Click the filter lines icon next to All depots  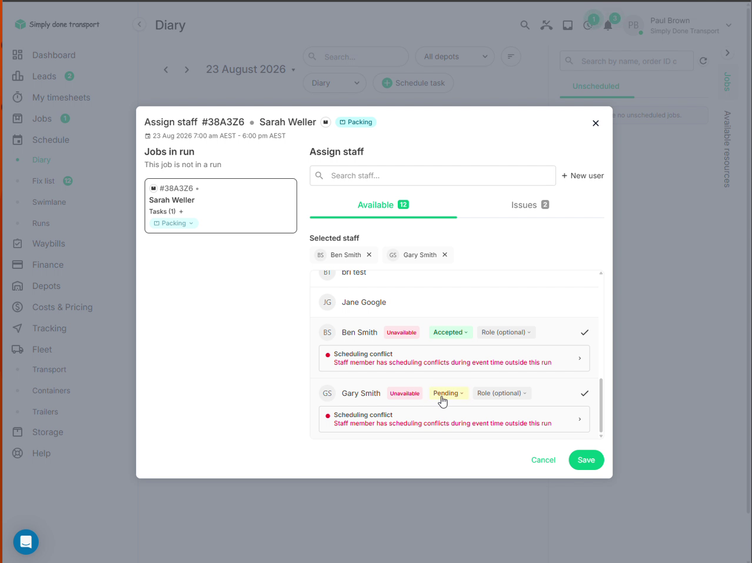(511, 56)
